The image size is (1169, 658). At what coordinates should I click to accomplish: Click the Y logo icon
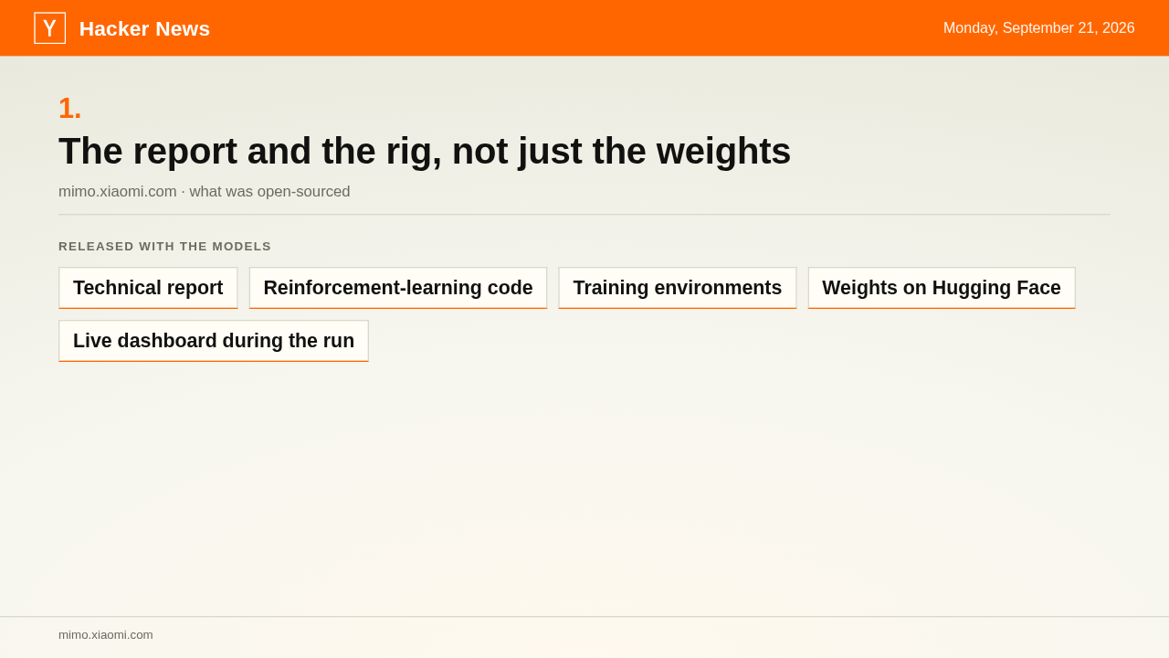click(49, 27)
